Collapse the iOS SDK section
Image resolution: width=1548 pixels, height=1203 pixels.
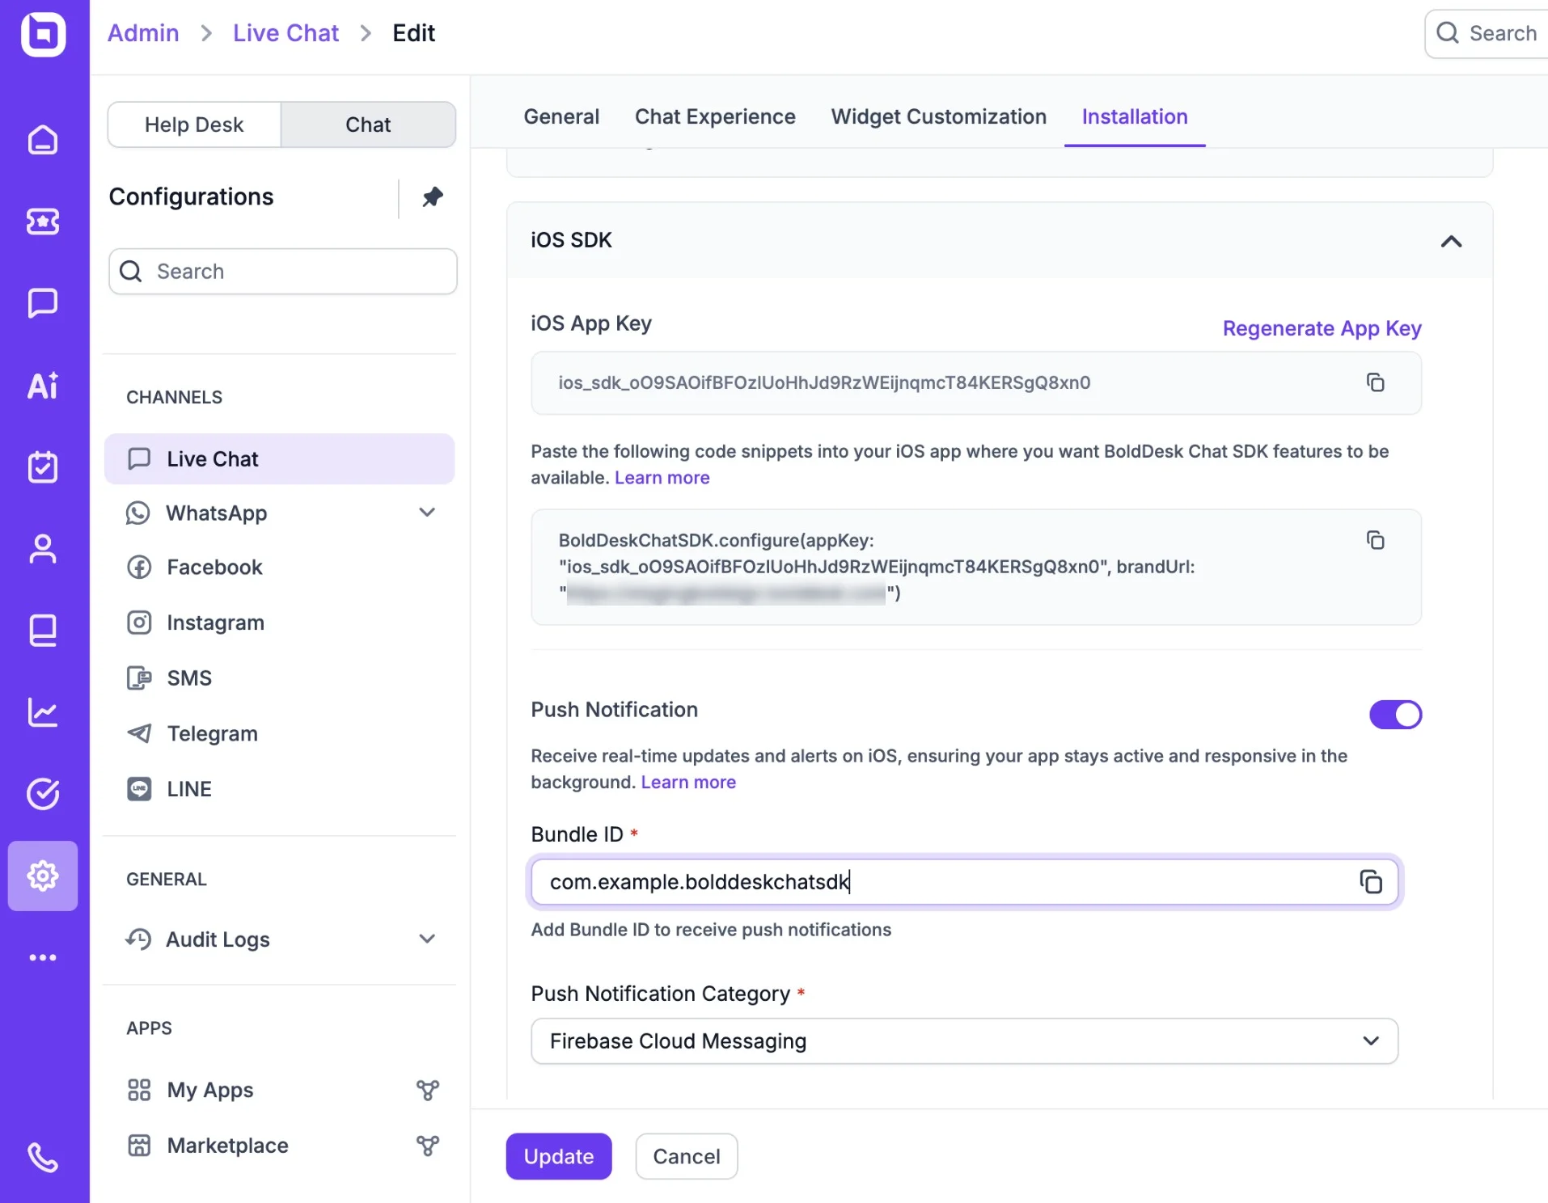click(x=1451, y=241)
